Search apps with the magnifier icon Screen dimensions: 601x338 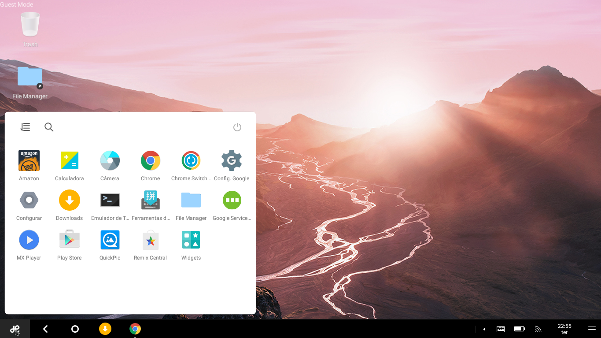49,127
